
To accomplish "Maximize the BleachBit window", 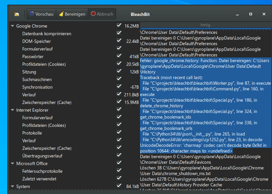I will (x=251, y=14).
